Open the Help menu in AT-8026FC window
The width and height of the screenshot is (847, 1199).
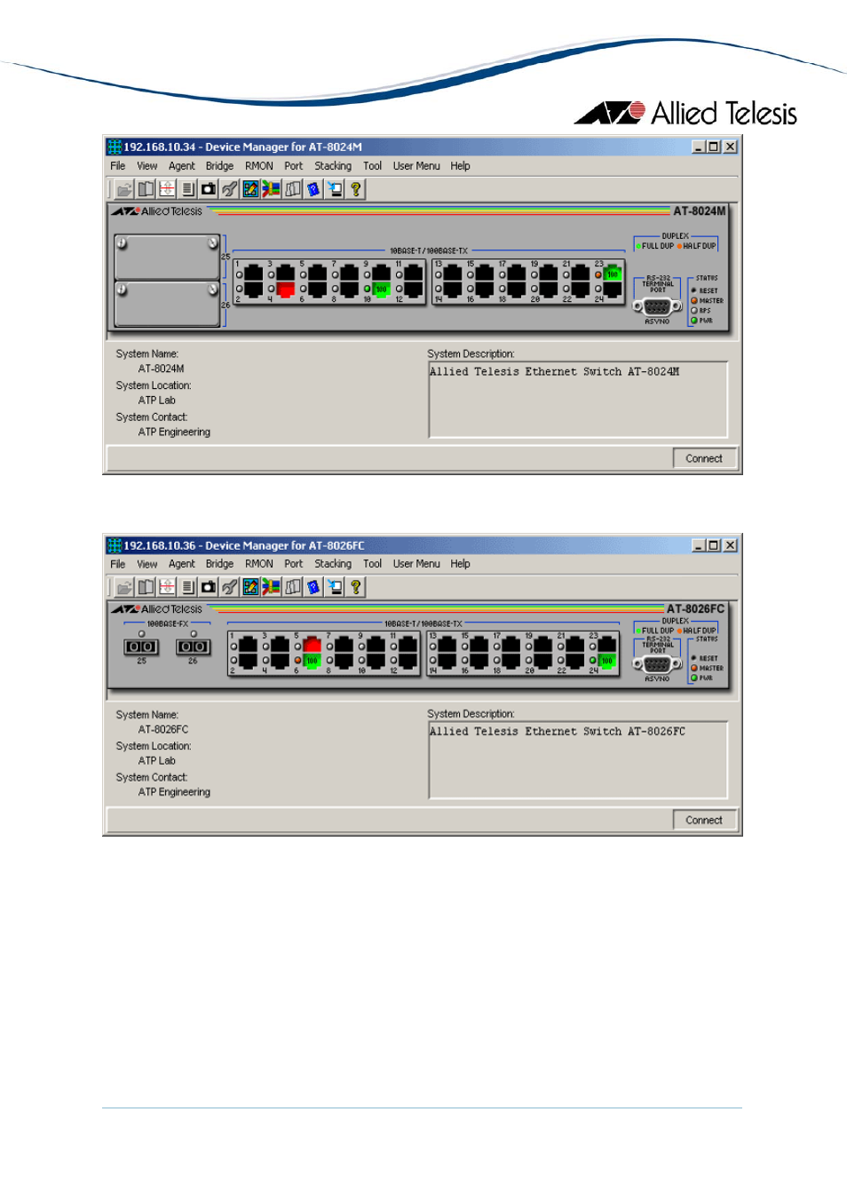click(x=460, y=564)
